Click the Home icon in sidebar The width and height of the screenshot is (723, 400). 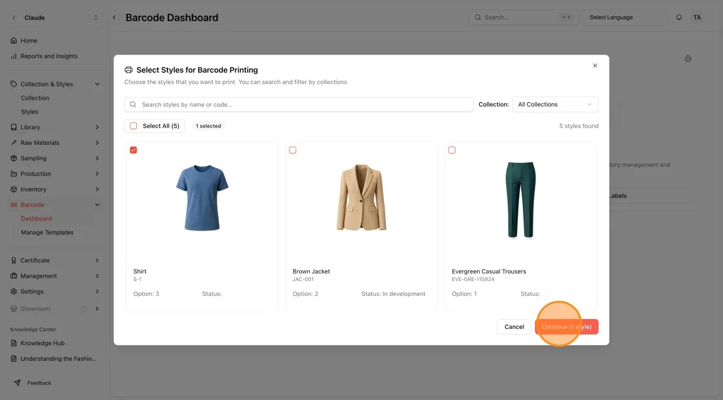[14, 41]
